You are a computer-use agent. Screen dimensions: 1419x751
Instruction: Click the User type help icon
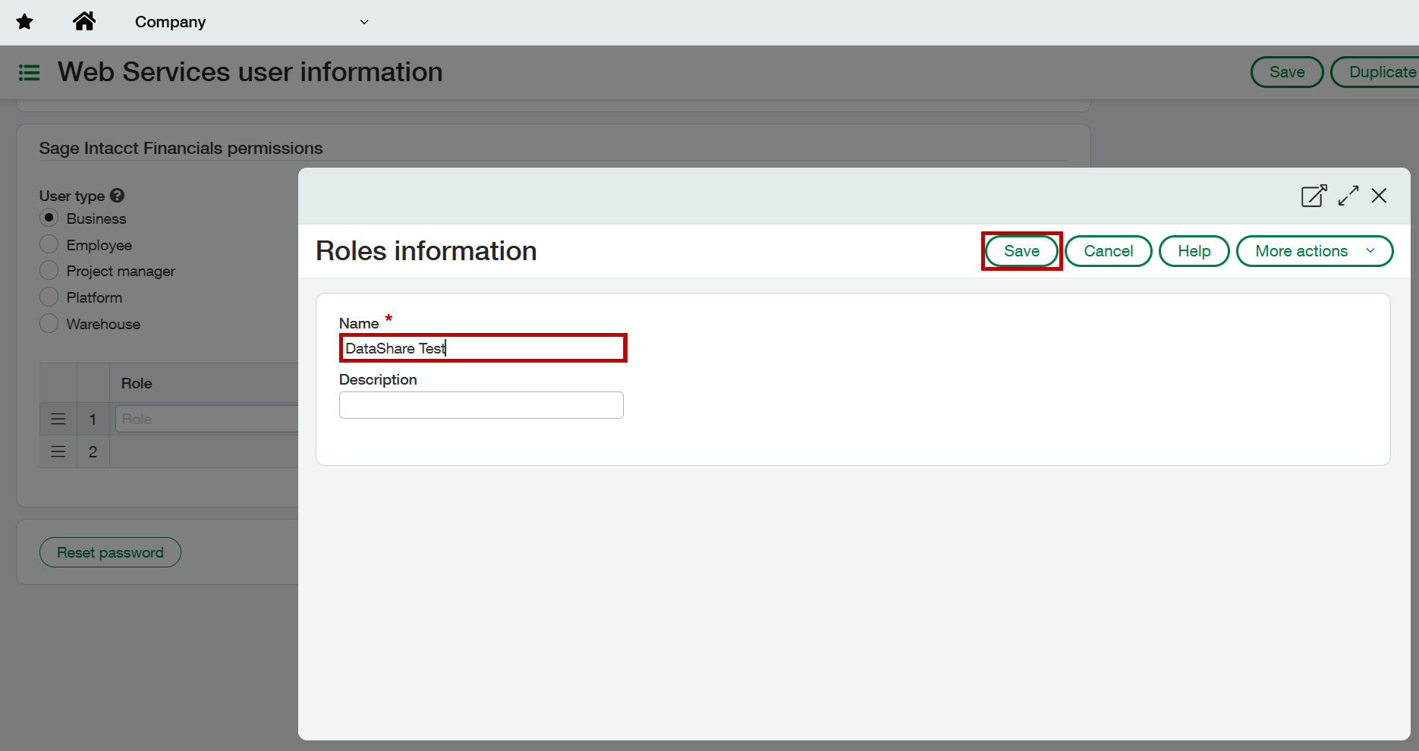tap(117, 196)
